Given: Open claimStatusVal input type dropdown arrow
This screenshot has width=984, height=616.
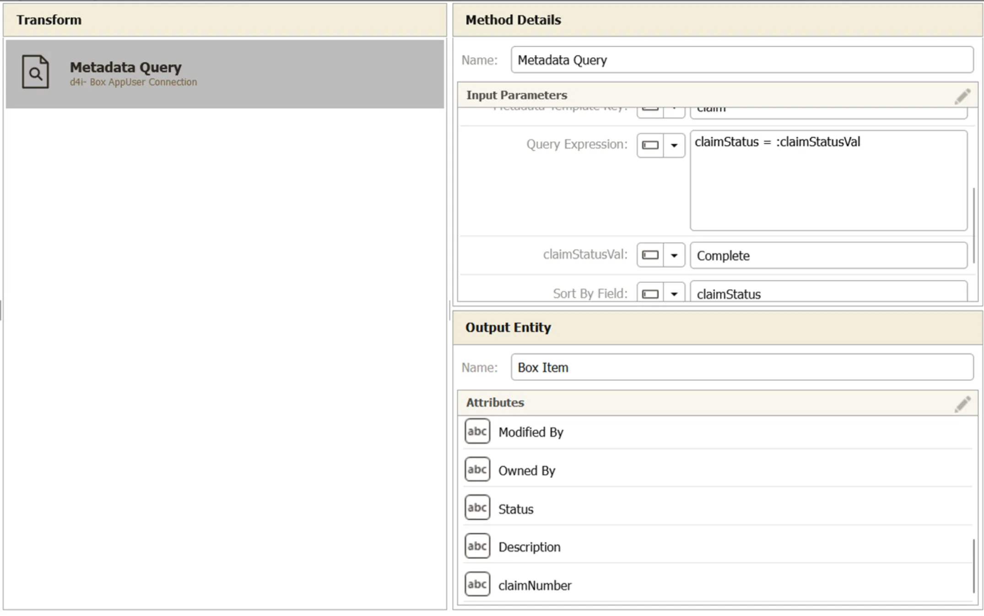Looking at the screenshot, I should click(x=674, y=255).
